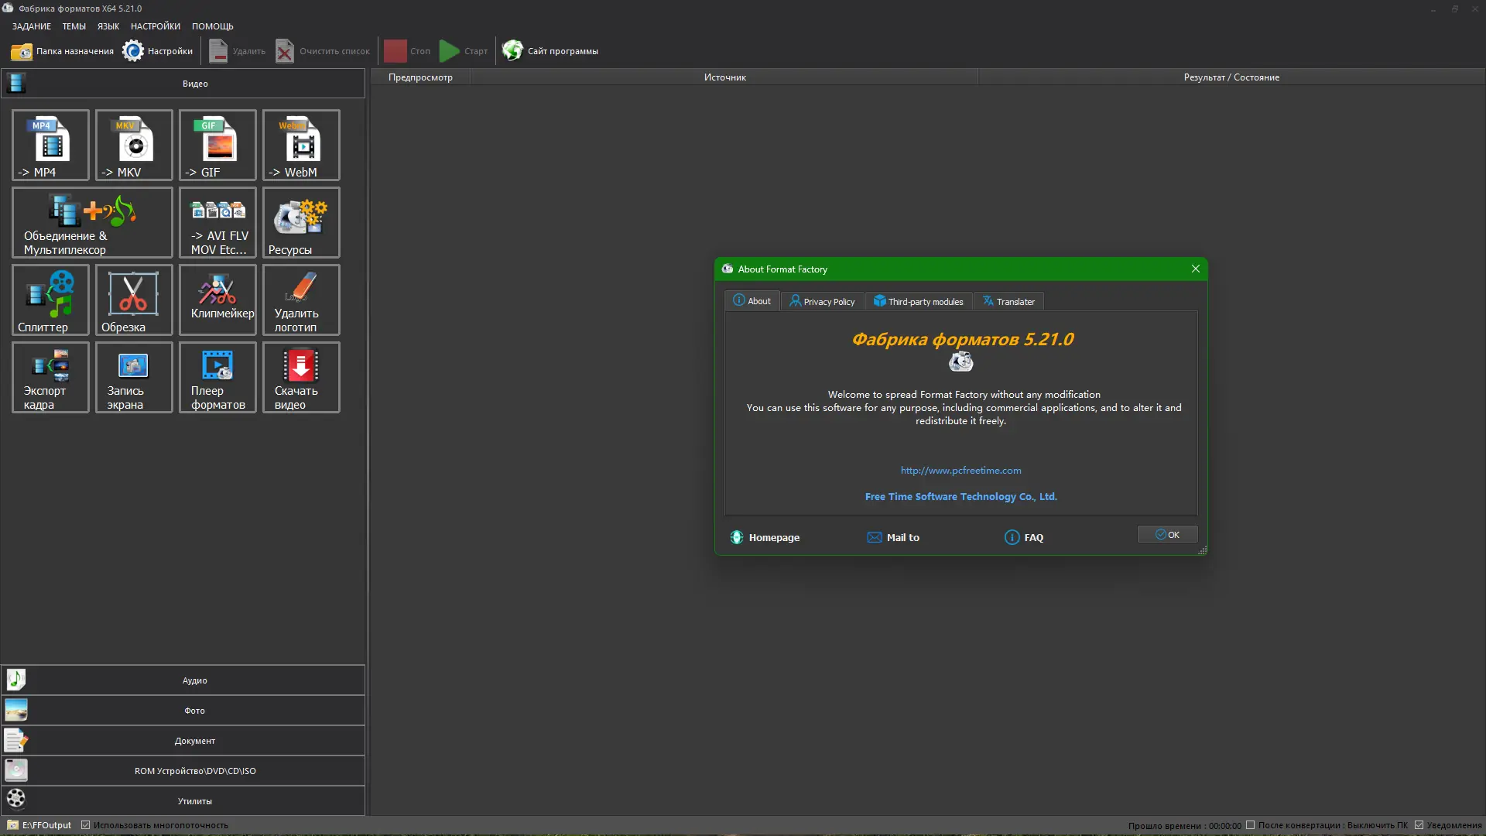Click the -> MP4 conversion icon
The height and width of the screenshot is (836, 1486).
coord(50,145)
